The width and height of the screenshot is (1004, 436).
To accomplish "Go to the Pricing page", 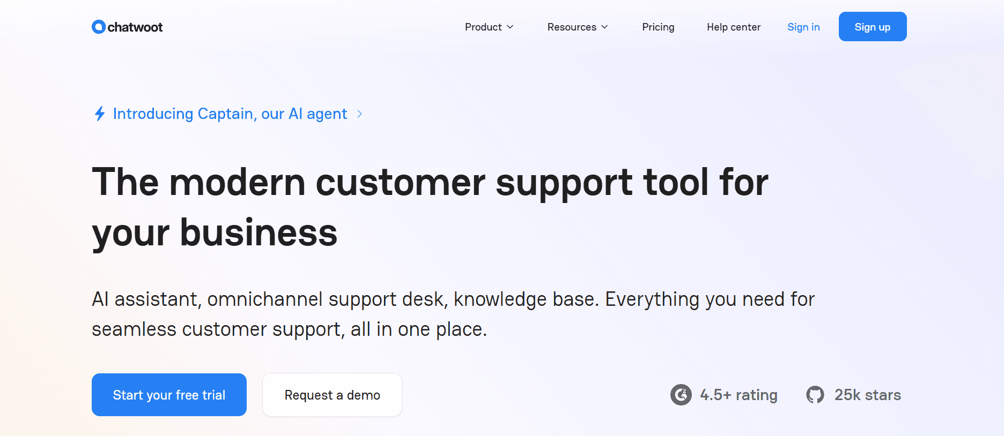I will point(658,27).
